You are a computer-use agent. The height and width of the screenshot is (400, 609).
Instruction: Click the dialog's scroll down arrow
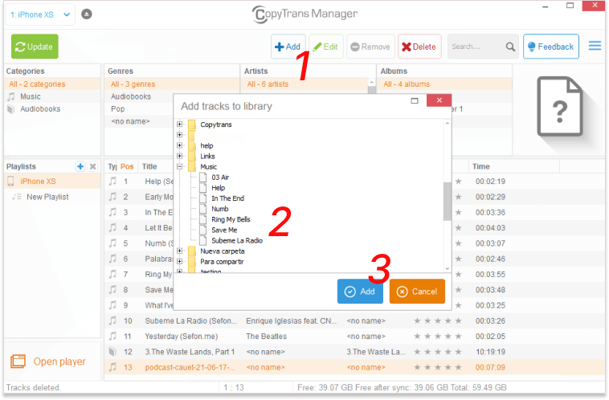448,268
